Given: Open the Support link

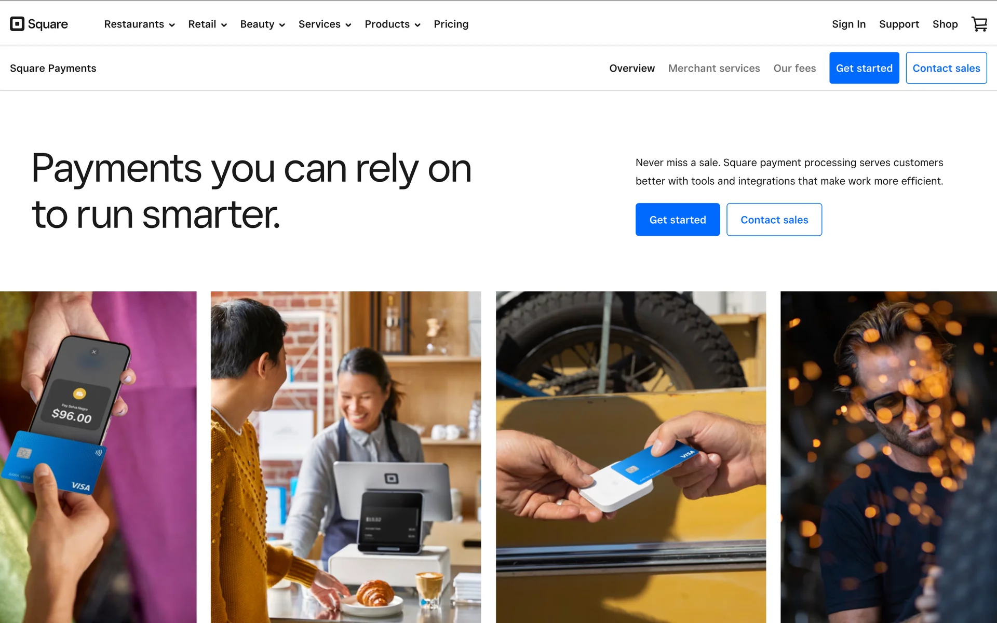Looking at the screenshot, I should [x=899, y=24].
